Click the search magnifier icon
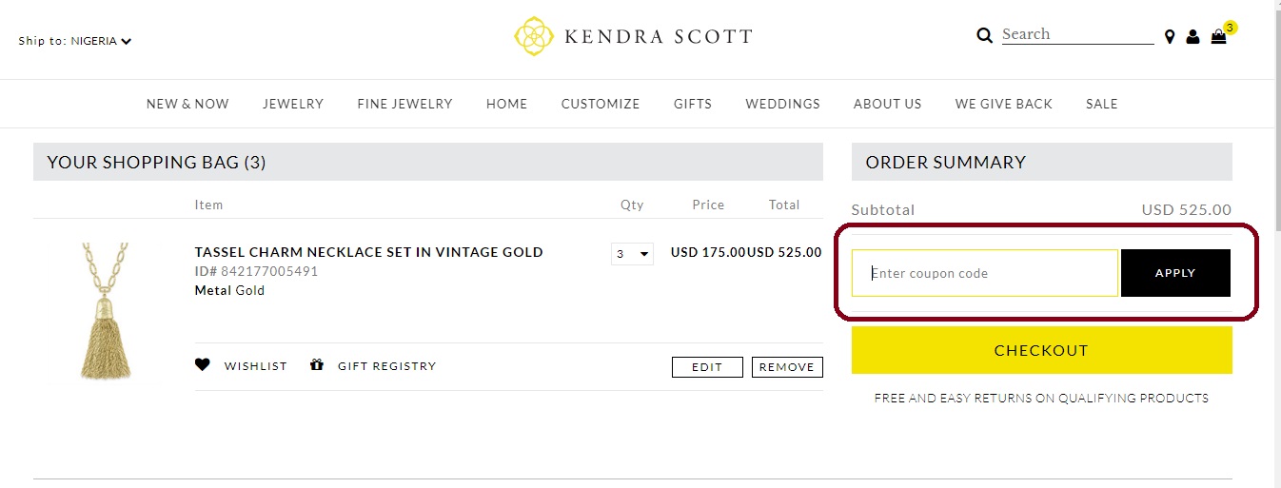 click(985, 35)
